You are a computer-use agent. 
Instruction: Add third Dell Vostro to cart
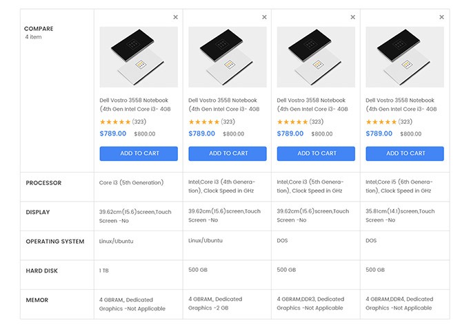pos(316,153)
